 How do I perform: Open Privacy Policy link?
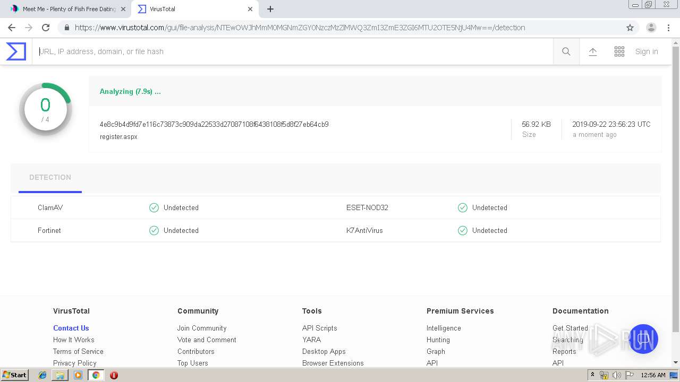[74, 363]
